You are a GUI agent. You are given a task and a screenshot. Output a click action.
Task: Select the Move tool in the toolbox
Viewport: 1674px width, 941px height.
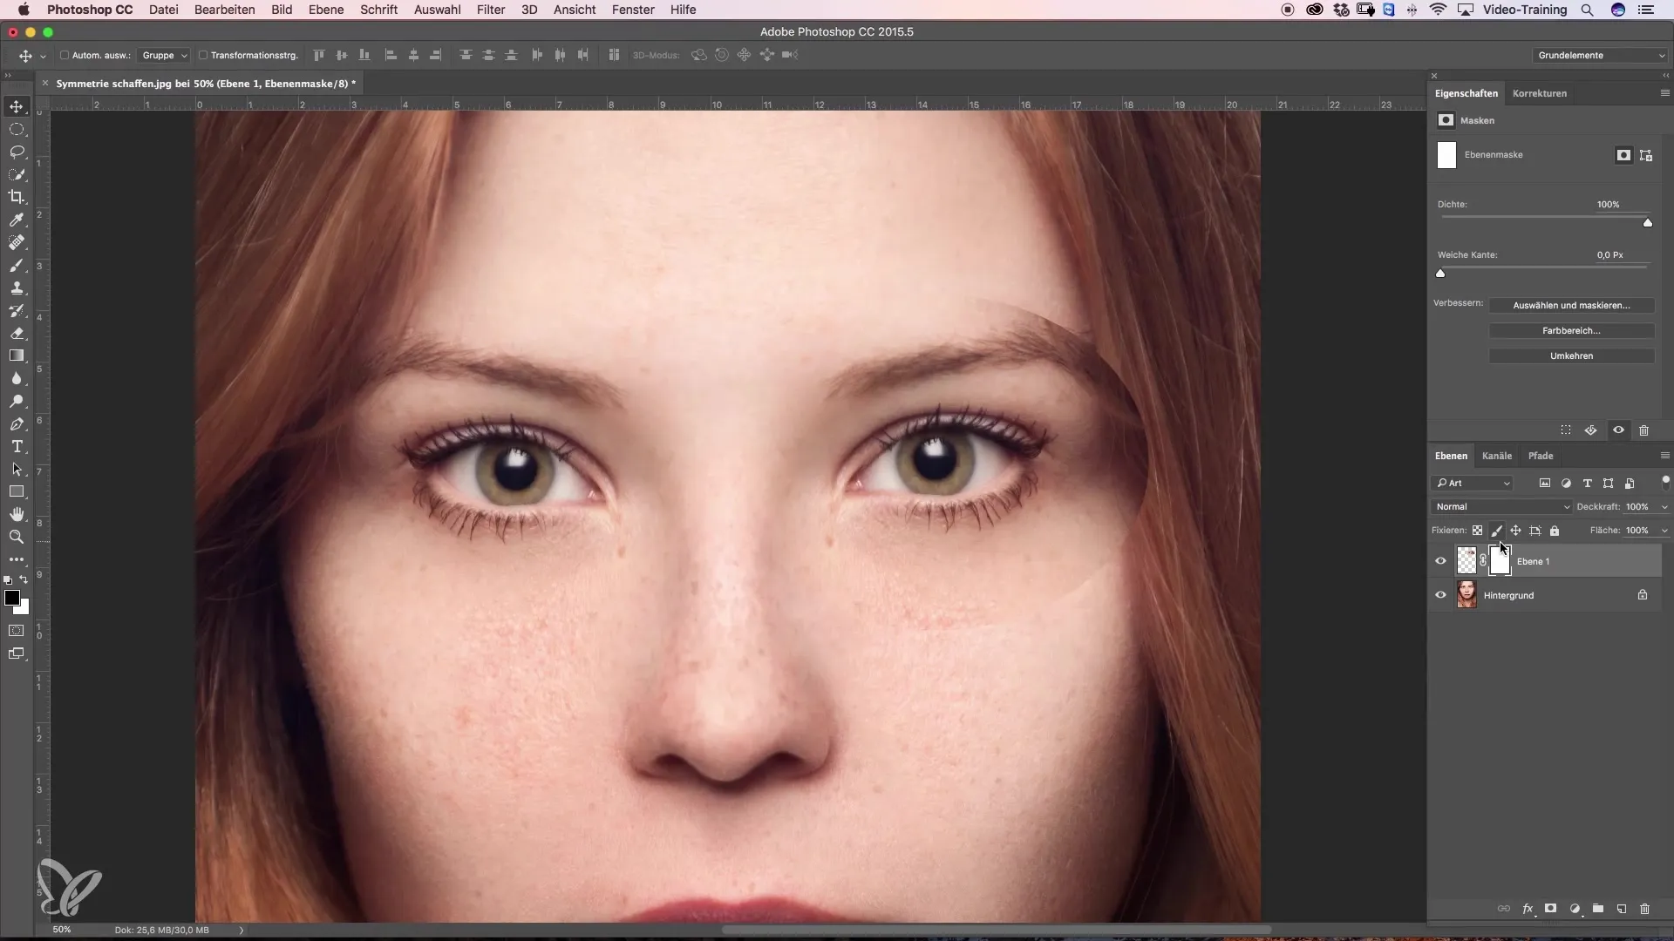pos(17,106)
